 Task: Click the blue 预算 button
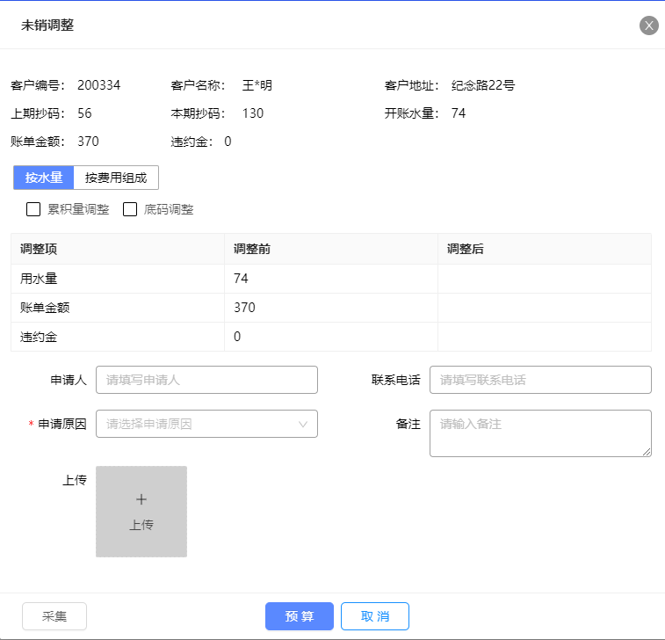point(300,616)
